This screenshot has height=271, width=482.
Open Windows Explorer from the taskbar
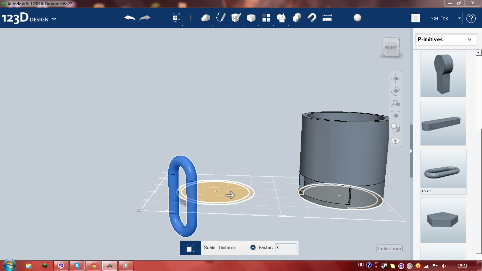[29, 266]
